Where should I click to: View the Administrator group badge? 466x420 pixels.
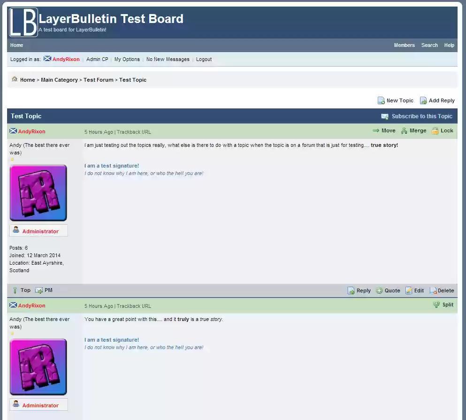pyautogui.click(x=39, y=230)
